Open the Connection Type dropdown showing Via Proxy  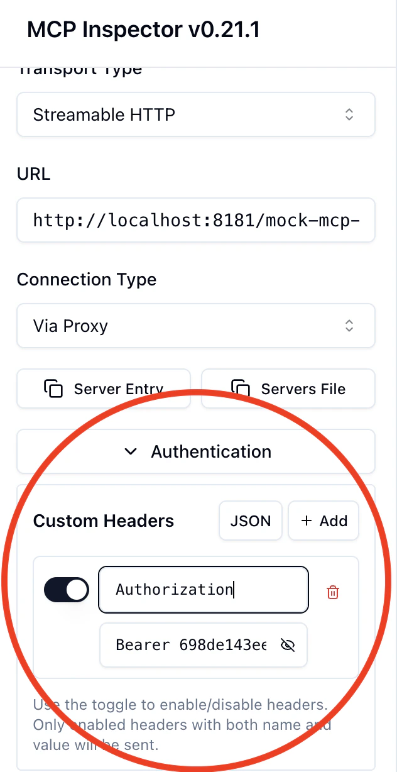pyautogui.click(x=196, y=326)
